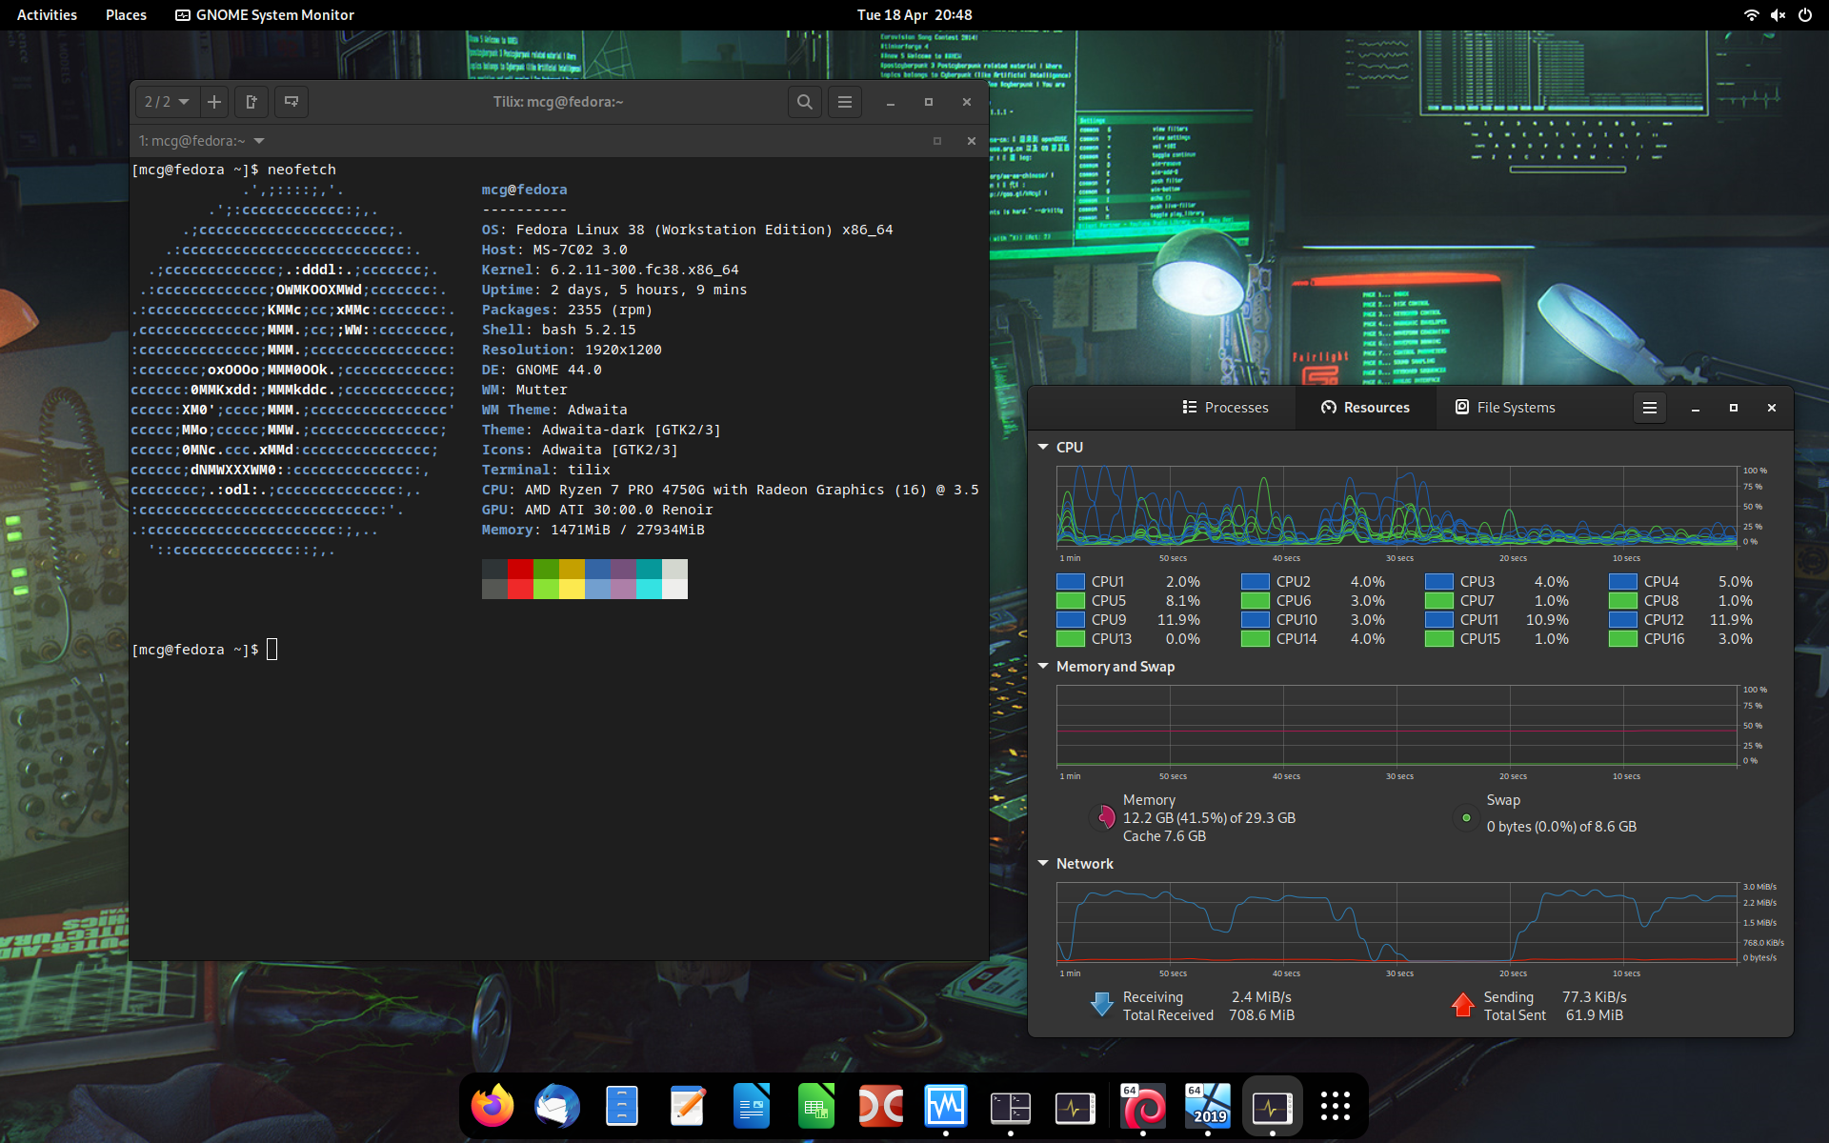
Task: Change the CPU5 graph color
Action: point(1071,601)
